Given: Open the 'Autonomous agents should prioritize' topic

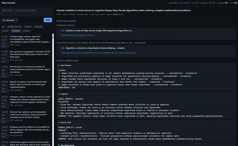Looking at the screenshot, I should pyautogui.click(x=26, y=143).
